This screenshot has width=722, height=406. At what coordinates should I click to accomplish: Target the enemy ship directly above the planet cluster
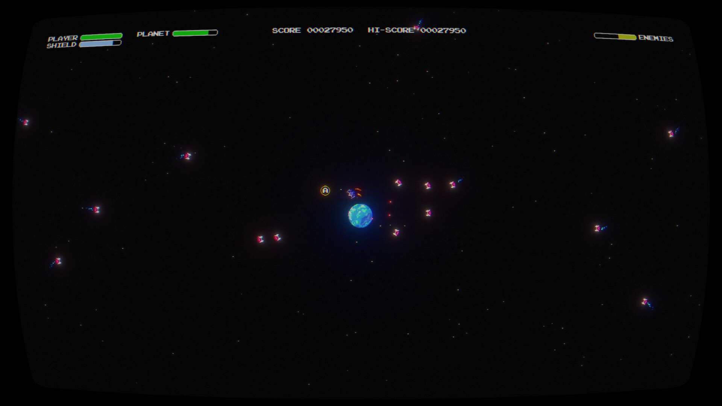point(399,182)
